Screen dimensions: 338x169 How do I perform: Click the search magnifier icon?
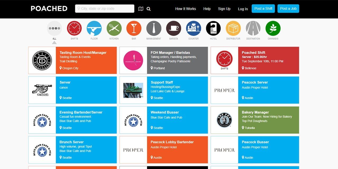point(149,9)
